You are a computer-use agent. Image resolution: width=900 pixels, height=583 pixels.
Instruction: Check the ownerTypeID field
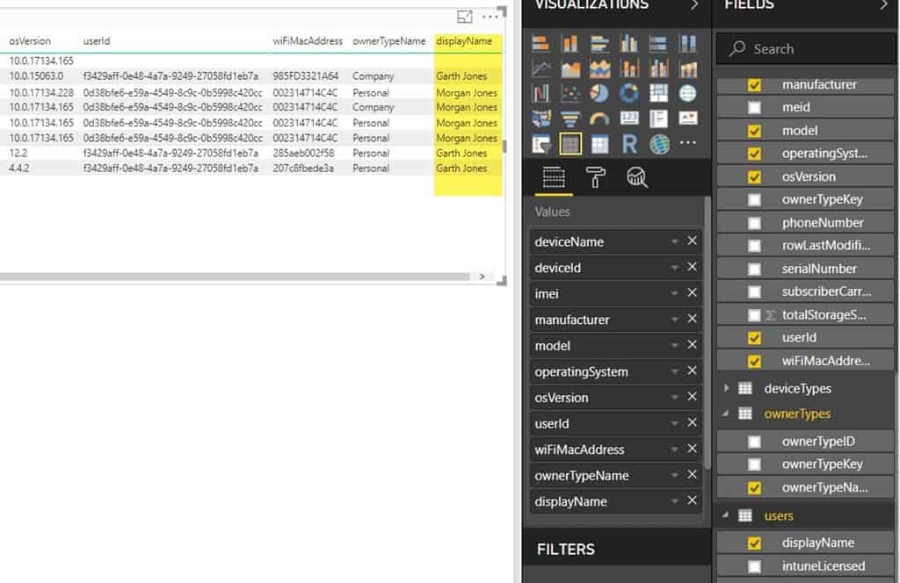tap(754, 442)
